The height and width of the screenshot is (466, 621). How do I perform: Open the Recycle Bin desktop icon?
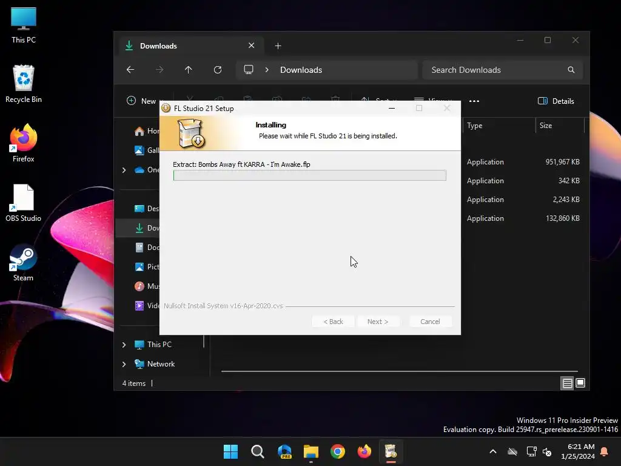pyautogui.click(x=24, y=84)
